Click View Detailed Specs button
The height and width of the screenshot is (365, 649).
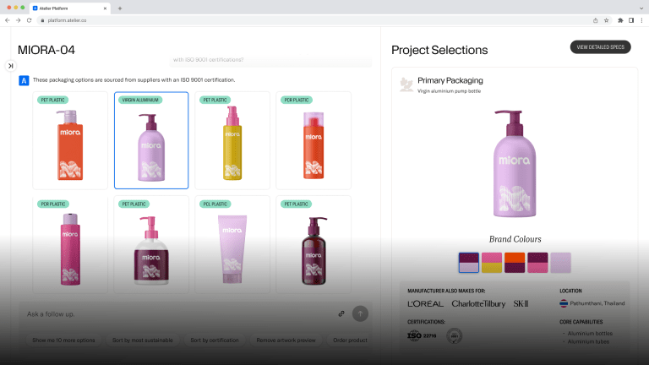(x=600, y=47)
